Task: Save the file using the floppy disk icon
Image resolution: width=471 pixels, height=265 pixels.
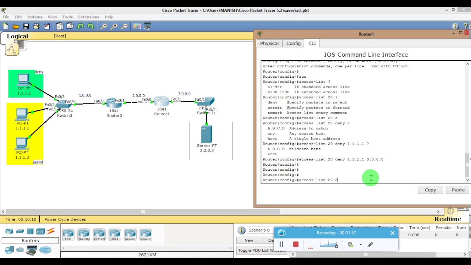Action: pyautogui.click(x=26, y=26)
